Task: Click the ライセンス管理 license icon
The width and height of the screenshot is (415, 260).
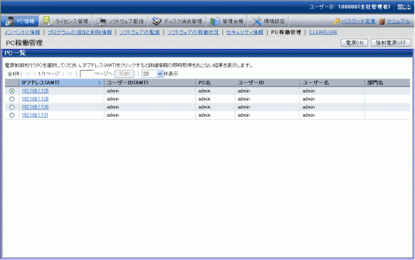Action: [48, 21]
